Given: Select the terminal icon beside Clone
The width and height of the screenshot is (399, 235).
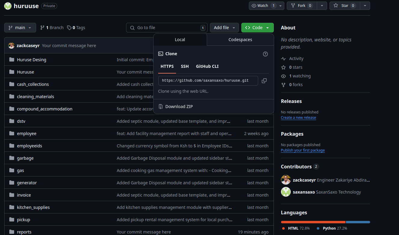Looking at the screenshot, I should pos(161,54).
